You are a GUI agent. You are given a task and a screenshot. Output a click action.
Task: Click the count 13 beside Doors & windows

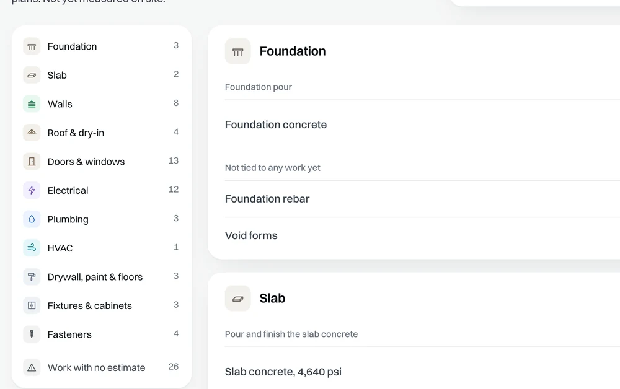click(174, 160)
